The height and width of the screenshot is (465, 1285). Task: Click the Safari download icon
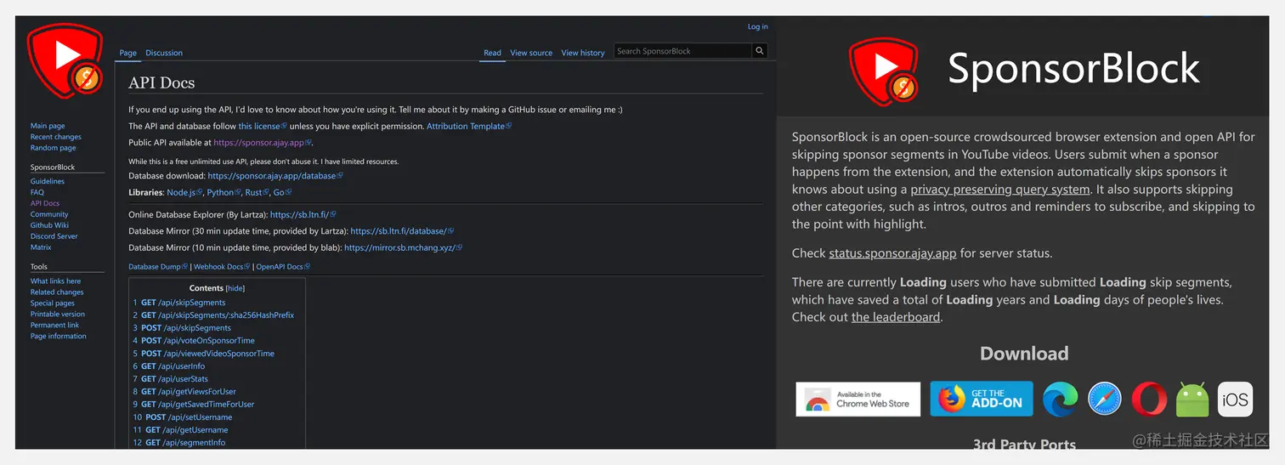(x=1105, y=400)
